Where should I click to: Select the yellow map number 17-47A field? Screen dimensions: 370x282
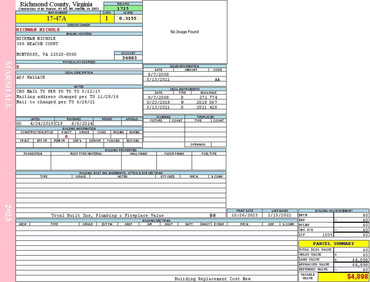pos(58,18)
